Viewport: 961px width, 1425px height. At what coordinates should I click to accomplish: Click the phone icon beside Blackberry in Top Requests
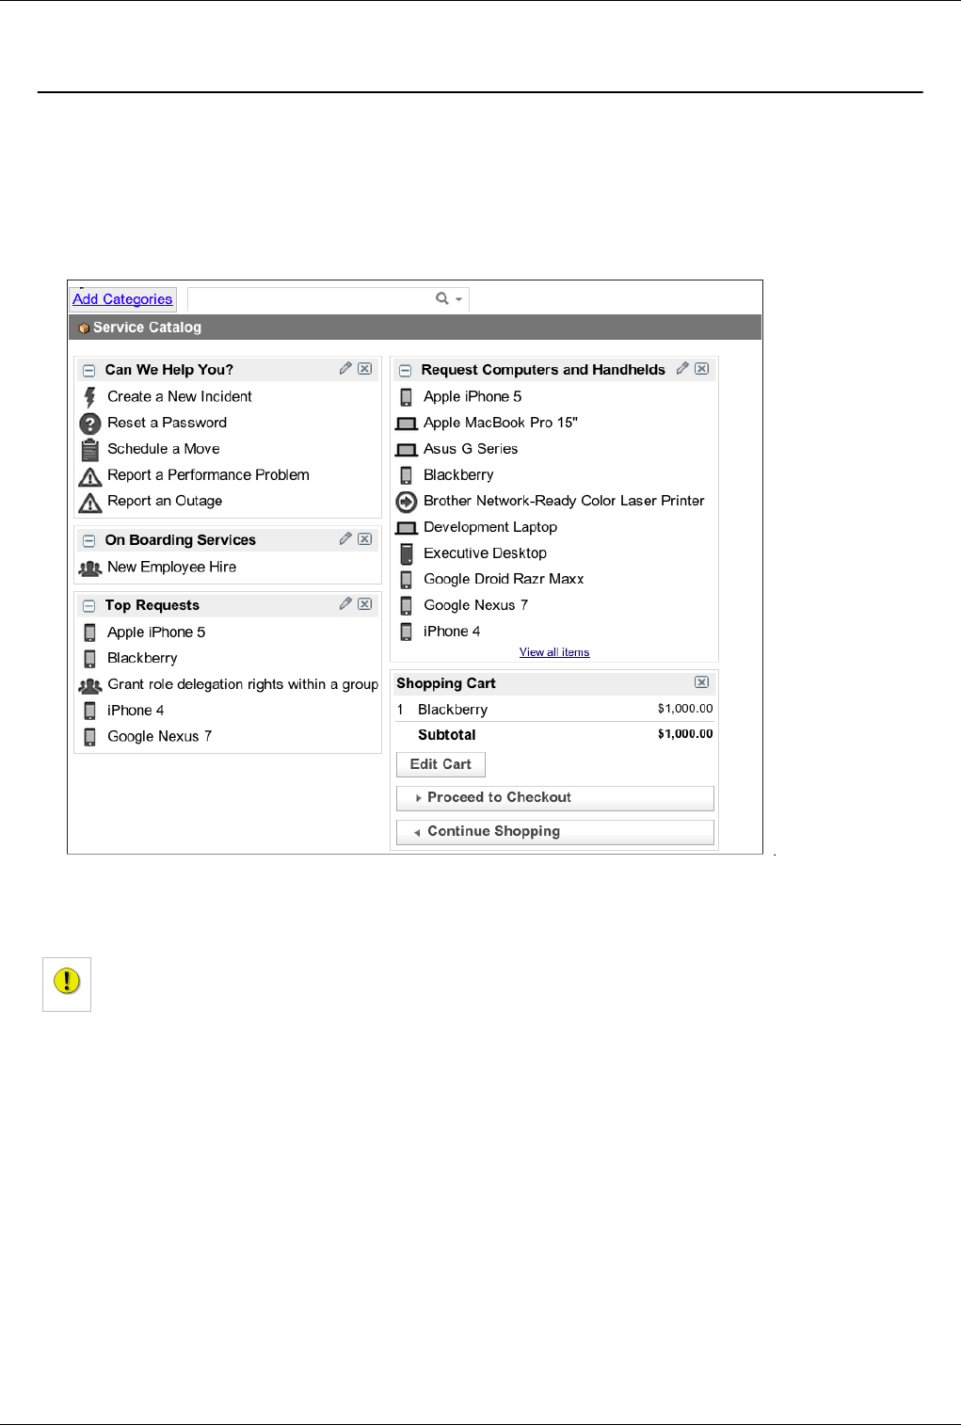pos(90,659)
